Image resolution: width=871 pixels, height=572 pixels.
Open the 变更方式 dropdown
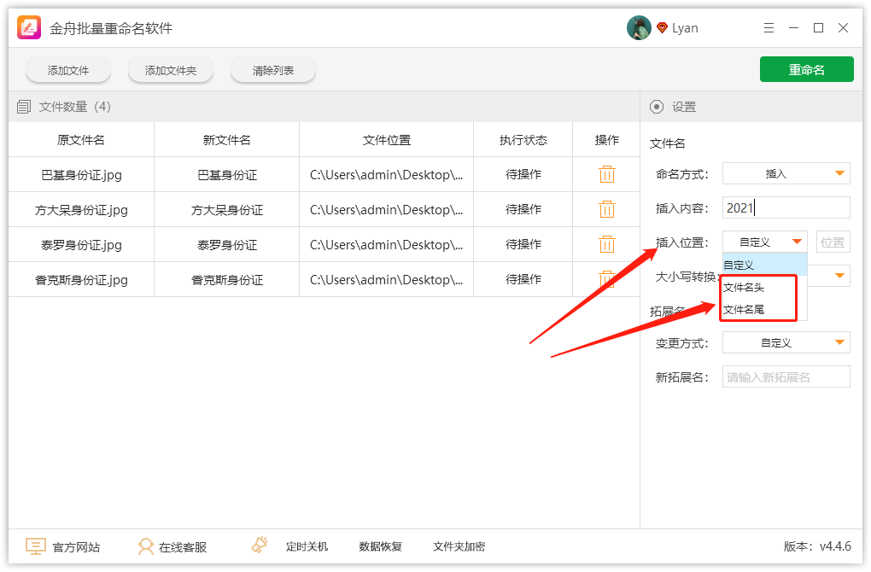coord(785,341)
